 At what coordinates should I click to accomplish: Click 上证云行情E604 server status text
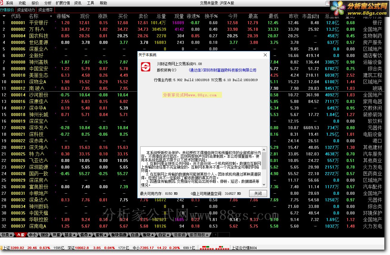point(244,248)
